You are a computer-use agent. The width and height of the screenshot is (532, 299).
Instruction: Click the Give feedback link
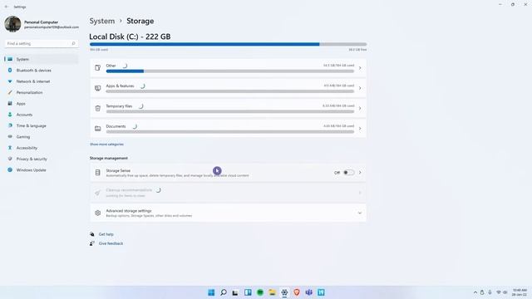point(111,243)
